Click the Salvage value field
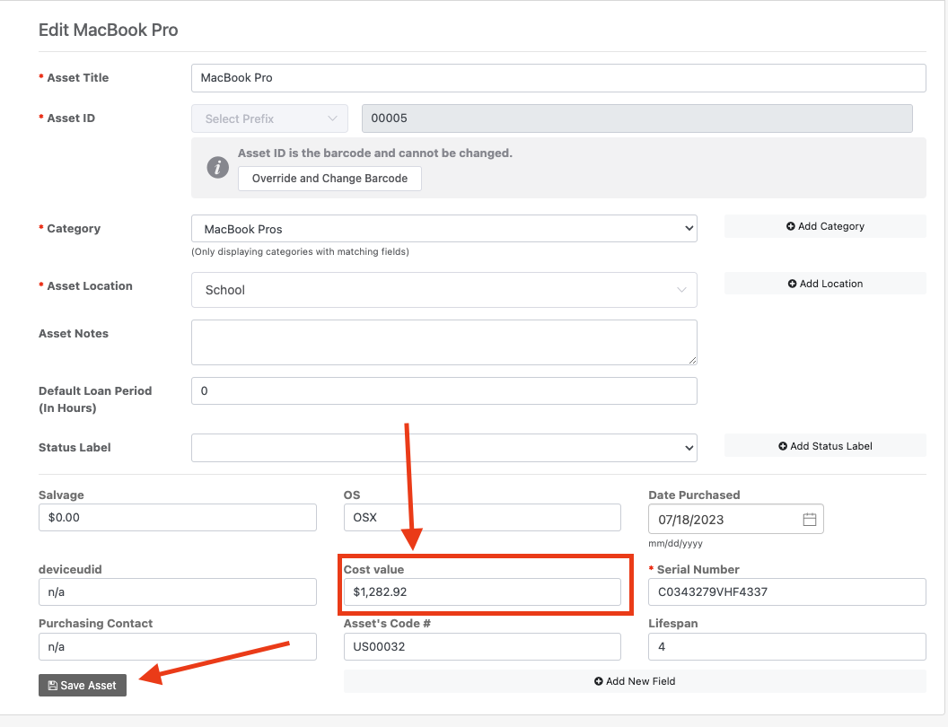The image size is (948, 727). pos(178,517)
